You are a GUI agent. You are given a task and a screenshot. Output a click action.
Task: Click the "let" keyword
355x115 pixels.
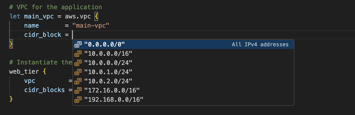pyautogui.click(x=15, y=16)
